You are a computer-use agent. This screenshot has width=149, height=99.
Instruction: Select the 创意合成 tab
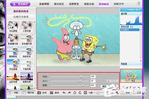coord(89,4)
